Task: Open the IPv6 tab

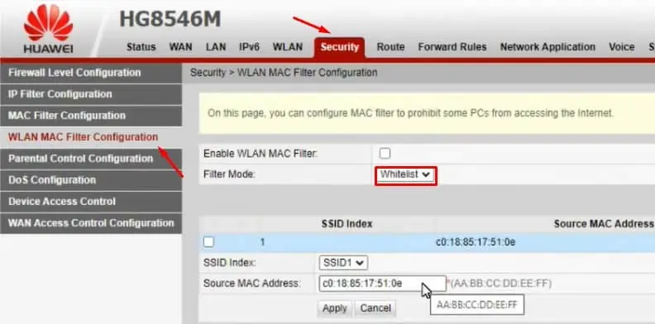Action: (x=250, y=47)
